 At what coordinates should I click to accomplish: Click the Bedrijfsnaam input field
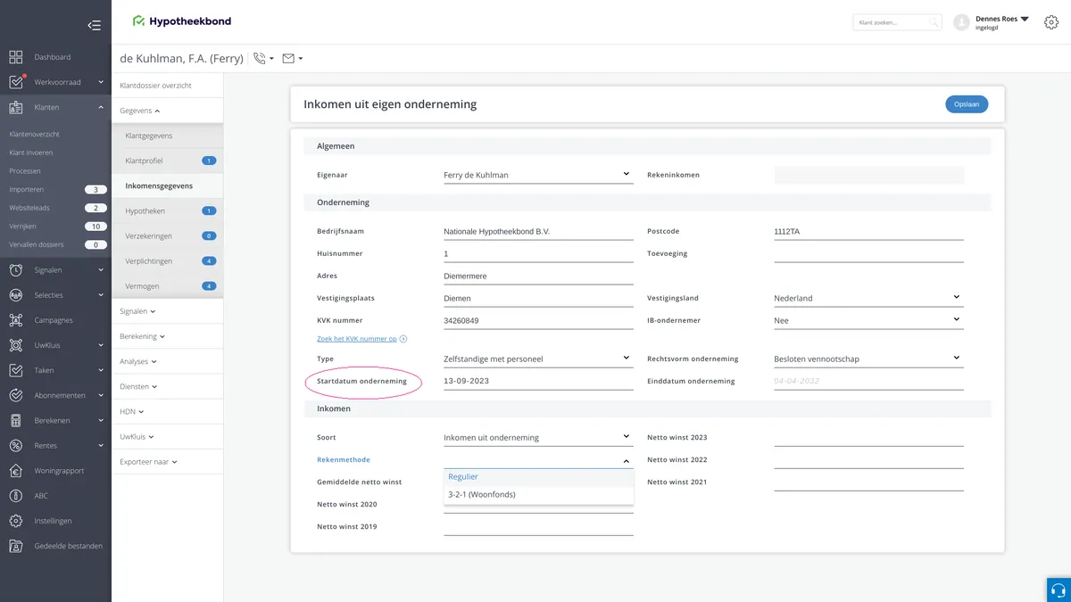(x=538, y=231)
